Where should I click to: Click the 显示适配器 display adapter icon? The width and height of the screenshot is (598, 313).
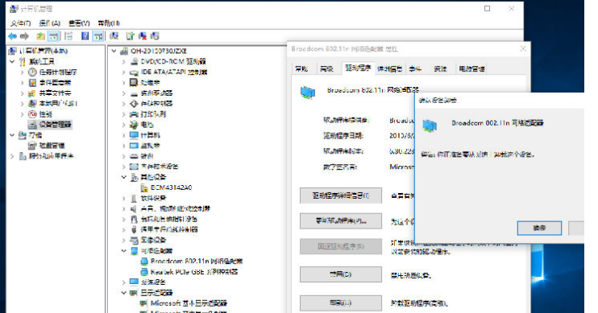click(x=134, y=293)
